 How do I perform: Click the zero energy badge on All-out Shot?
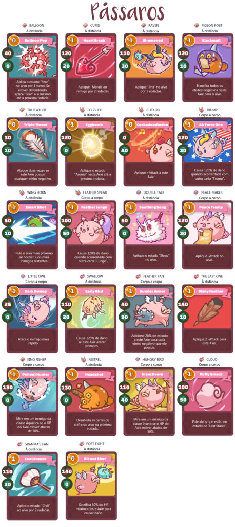tap(72, 459)
